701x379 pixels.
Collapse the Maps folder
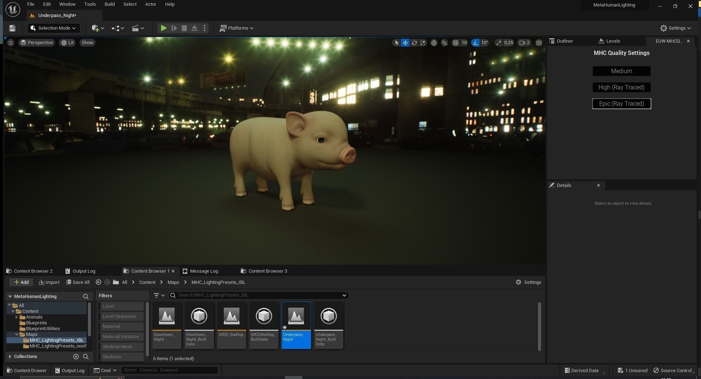tap(17, 335)
